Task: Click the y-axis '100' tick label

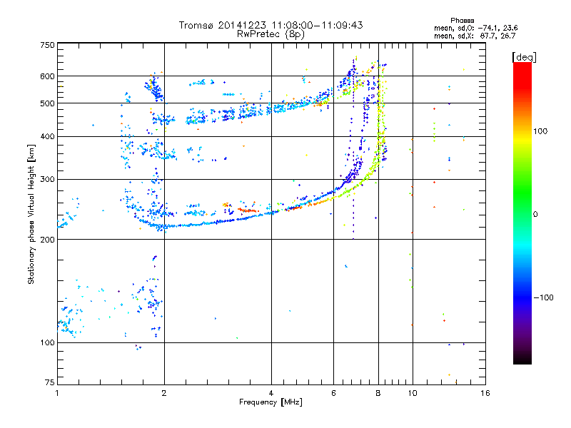Action: click(47, 342)
